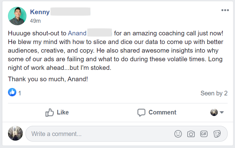
Task: Attach a photo using the camera icon
Action: pyautogui.click(x=191, y=134)
